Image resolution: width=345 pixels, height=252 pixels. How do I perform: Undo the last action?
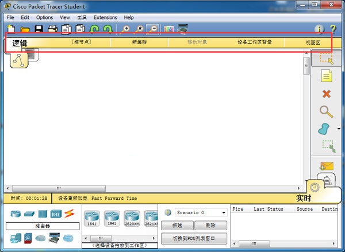[x=94, y=29]
